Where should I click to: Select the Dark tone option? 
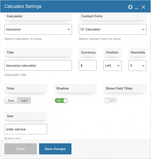pos(11,100)
